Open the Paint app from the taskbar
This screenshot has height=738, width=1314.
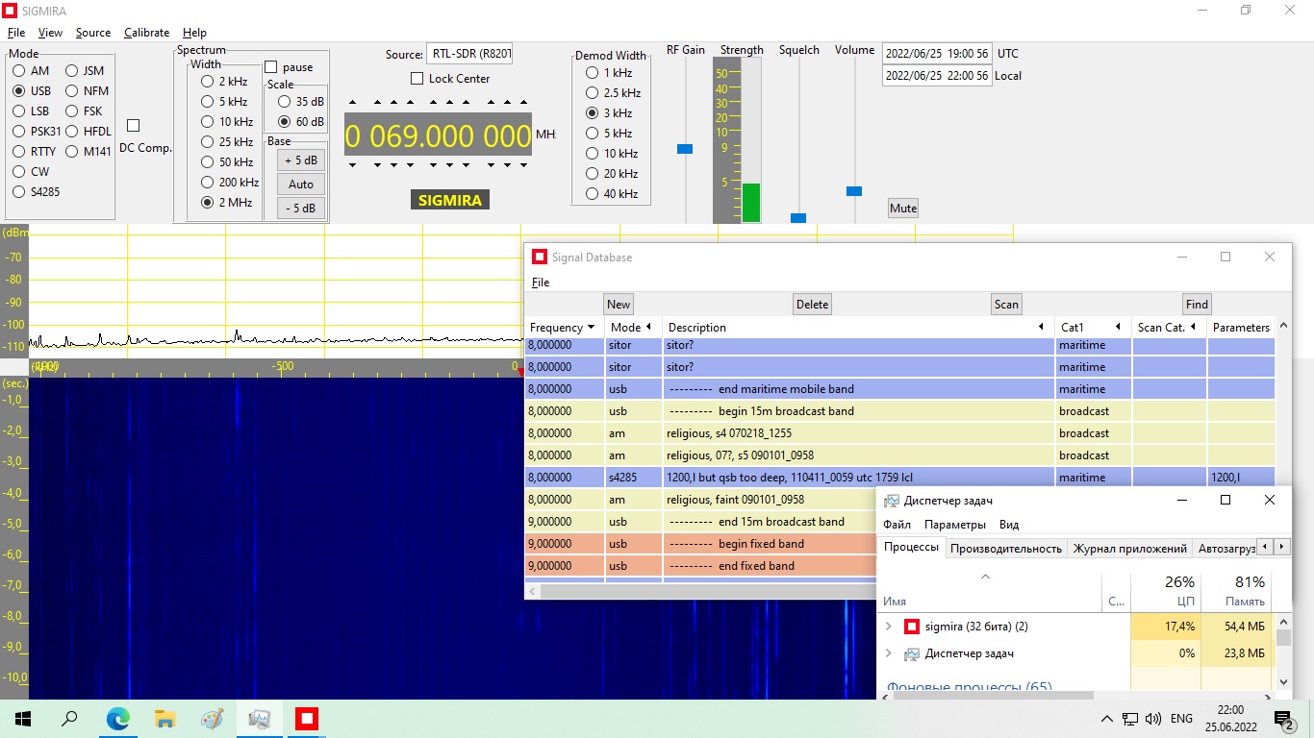212,719
